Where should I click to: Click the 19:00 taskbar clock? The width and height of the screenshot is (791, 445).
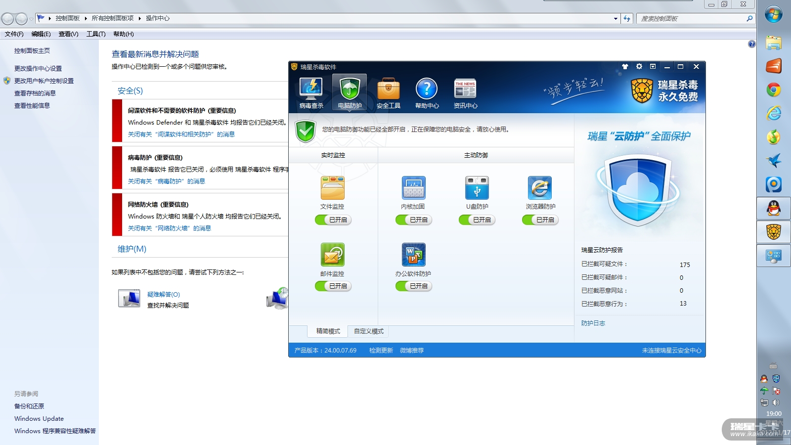[x=774, y=414]
